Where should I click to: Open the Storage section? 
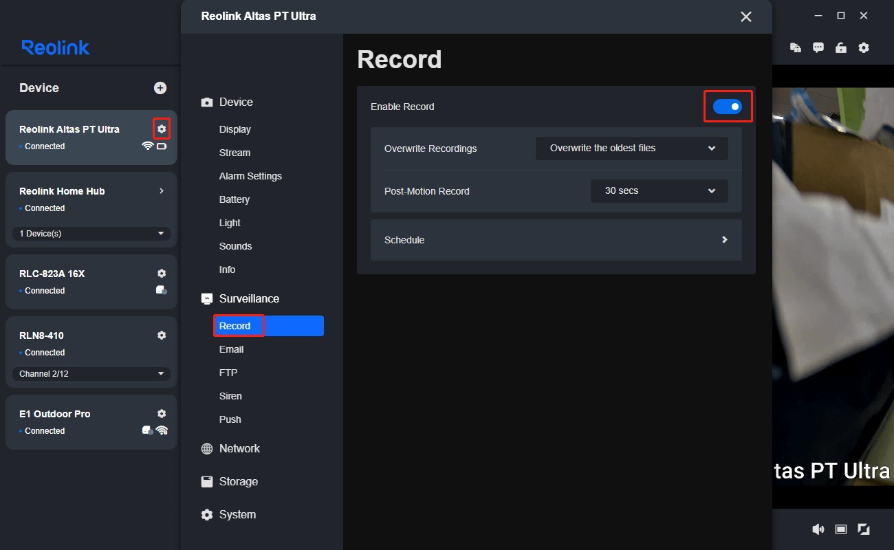point(239,481)
